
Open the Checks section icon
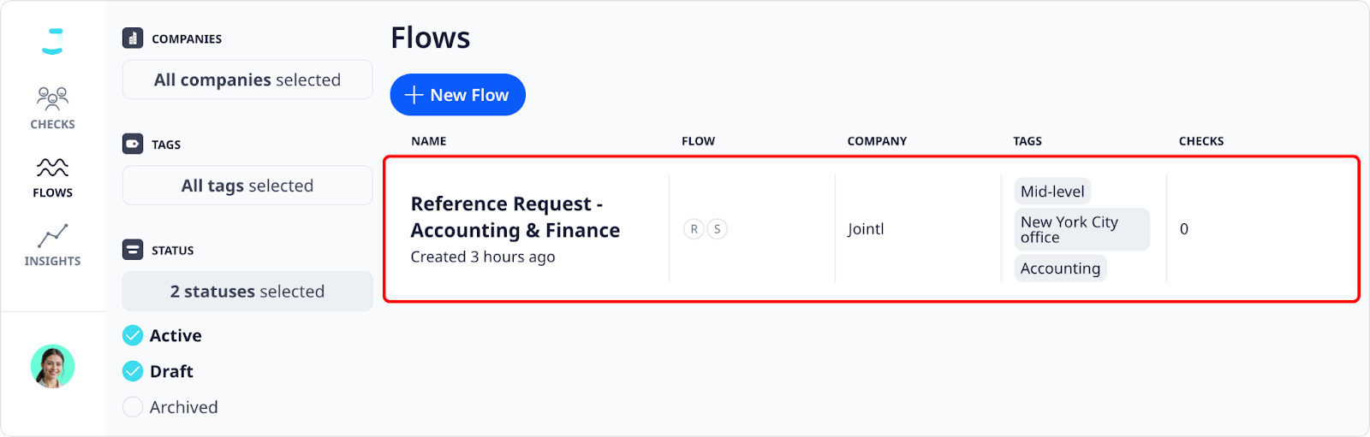(52, 98)
